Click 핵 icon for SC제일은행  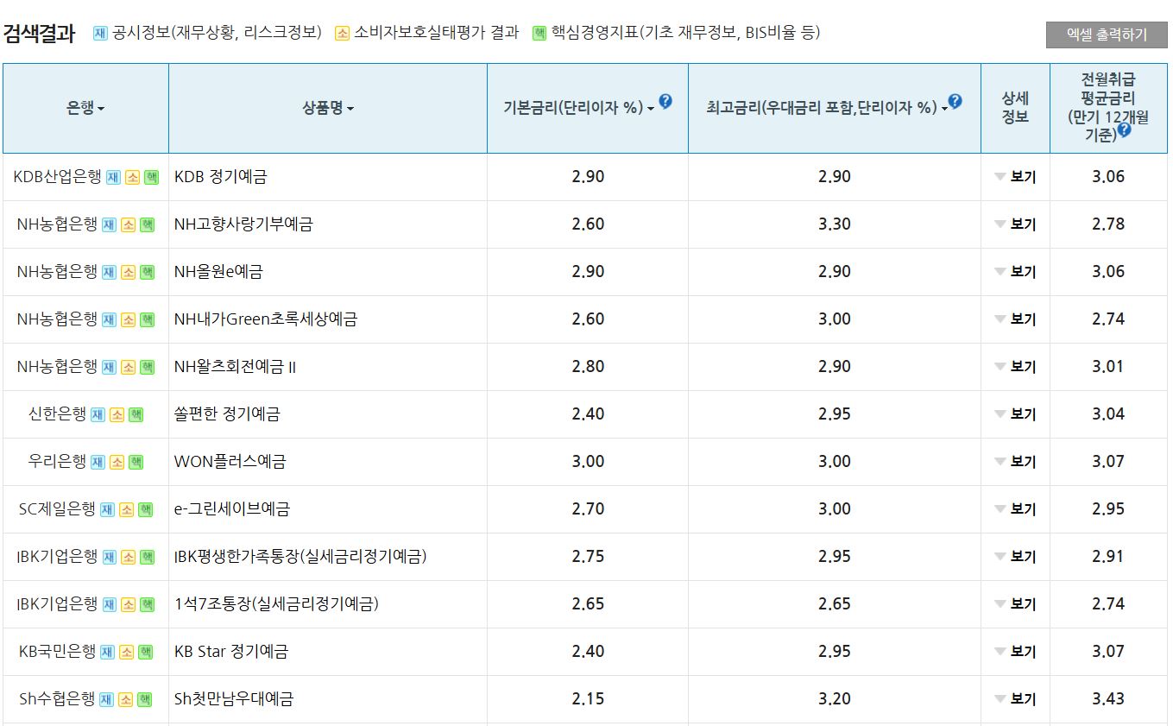click(x=145, y=509)
